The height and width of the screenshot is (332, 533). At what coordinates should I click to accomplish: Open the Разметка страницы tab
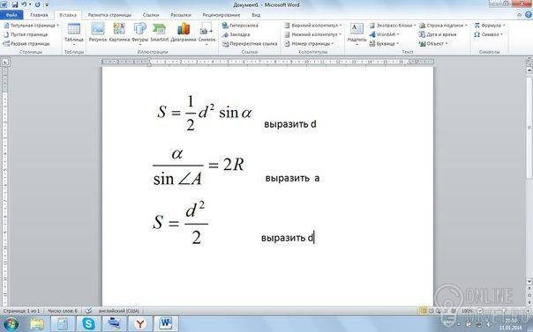point(109,15)
